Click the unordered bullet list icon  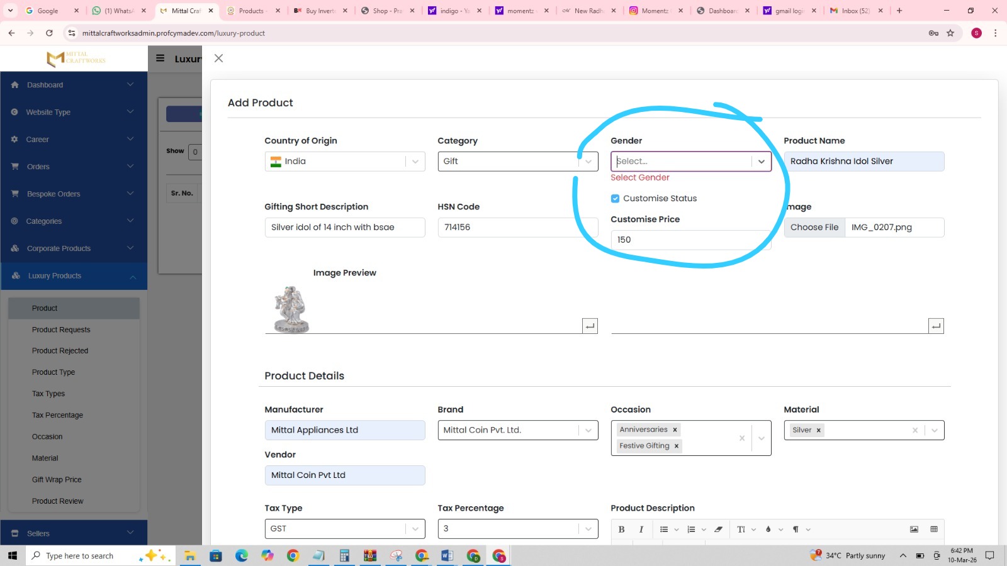[x=664, y=530]
